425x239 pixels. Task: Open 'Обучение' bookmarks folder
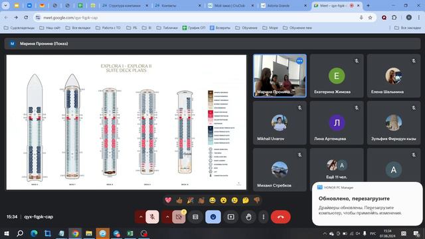click(x=246, y=28)
